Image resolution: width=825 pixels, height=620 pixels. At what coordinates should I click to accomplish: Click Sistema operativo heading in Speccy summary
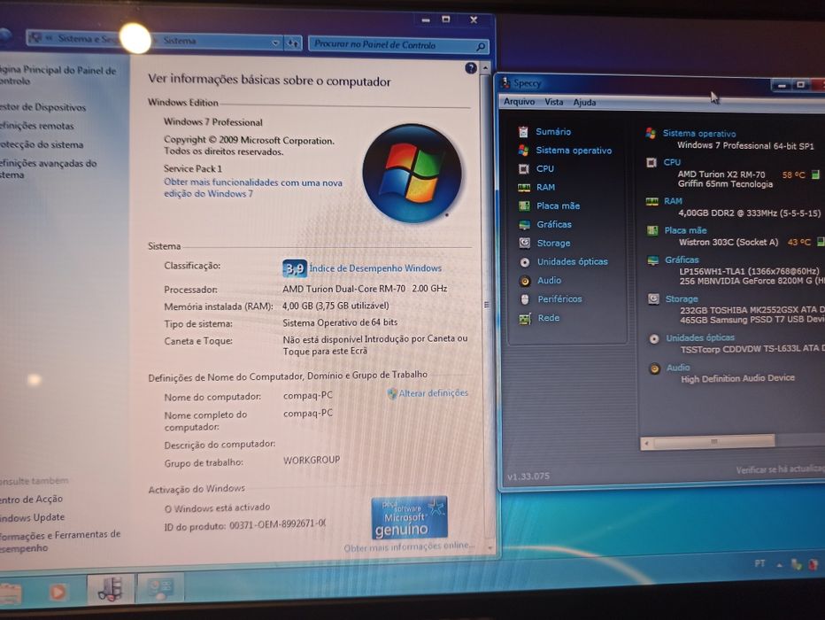pos(698,134)
